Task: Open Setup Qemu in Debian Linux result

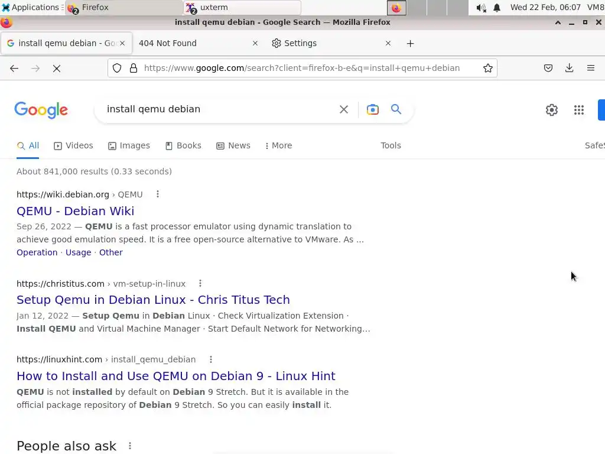Action: point(153,300)
